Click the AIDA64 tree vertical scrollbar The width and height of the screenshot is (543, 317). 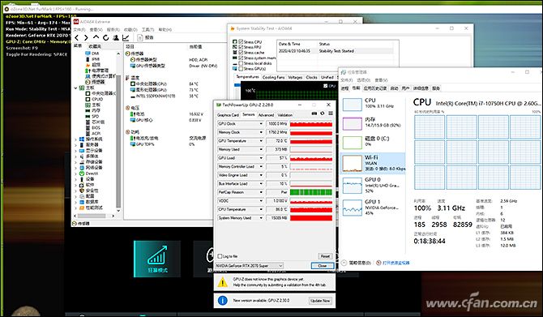coord(118,131)
